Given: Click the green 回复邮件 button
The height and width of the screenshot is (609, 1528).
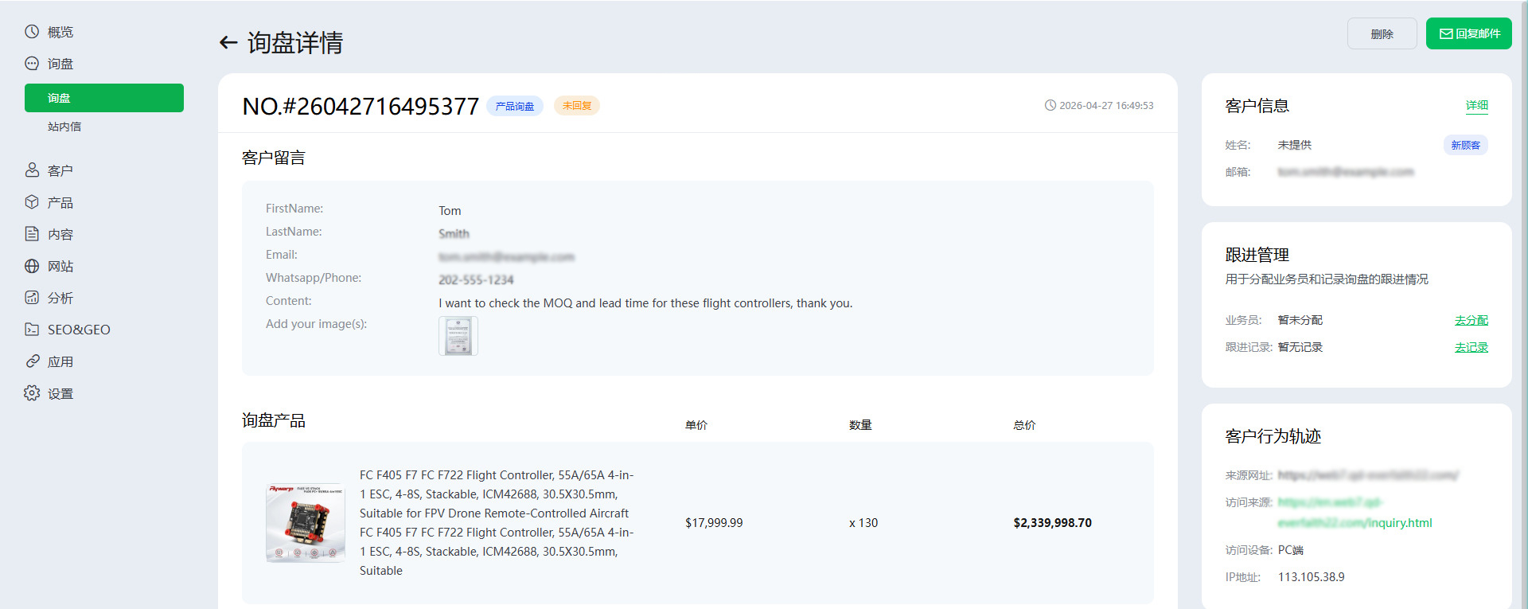Looking at the screenshot, I should [1469, 33].
